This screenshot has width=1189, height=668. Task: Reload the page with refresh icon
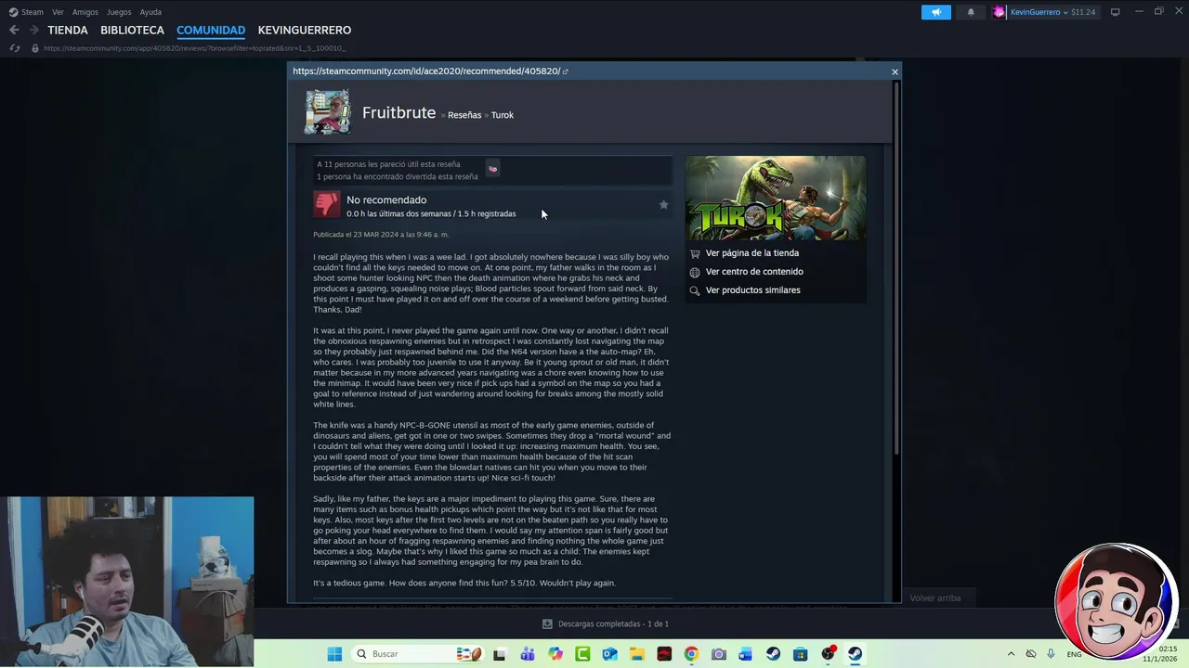click(15, 48)
